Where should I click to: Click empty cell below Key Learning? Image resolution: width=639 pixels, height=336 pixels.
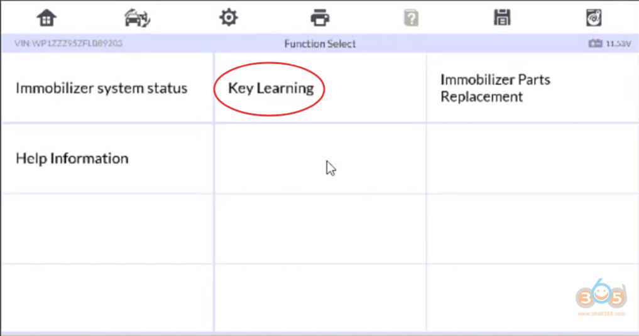click(x=320, y=158)
